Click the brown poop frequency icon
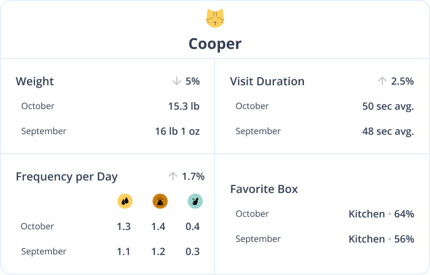430x275 pixels. coord(160,201)
